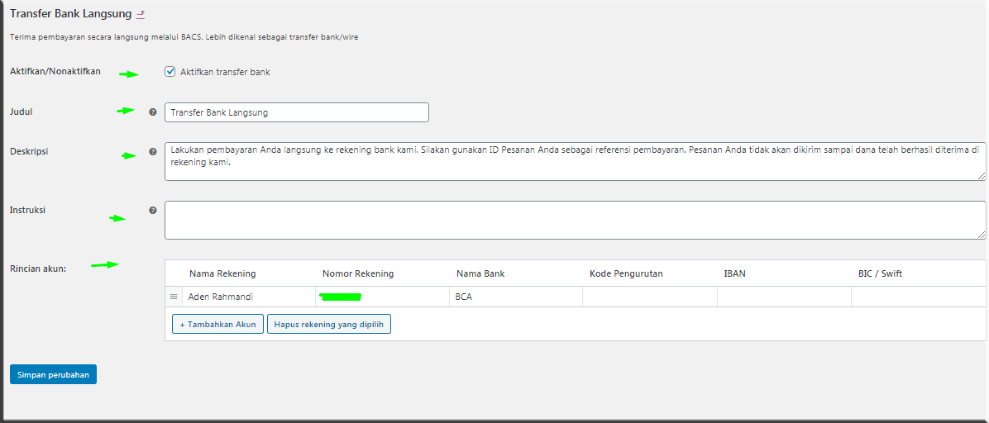
Task: Click the Judul text field
Action: (x=296, y=112)
